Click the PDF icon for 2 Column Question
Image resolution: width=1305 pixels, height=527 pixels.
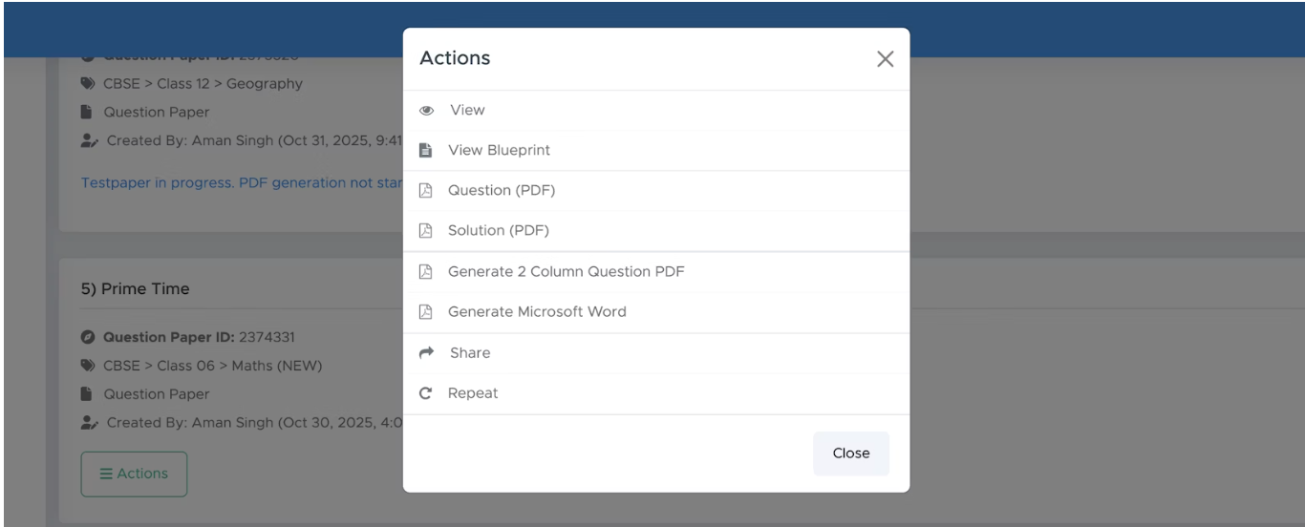pyautogui.click(x=426, y=272)
